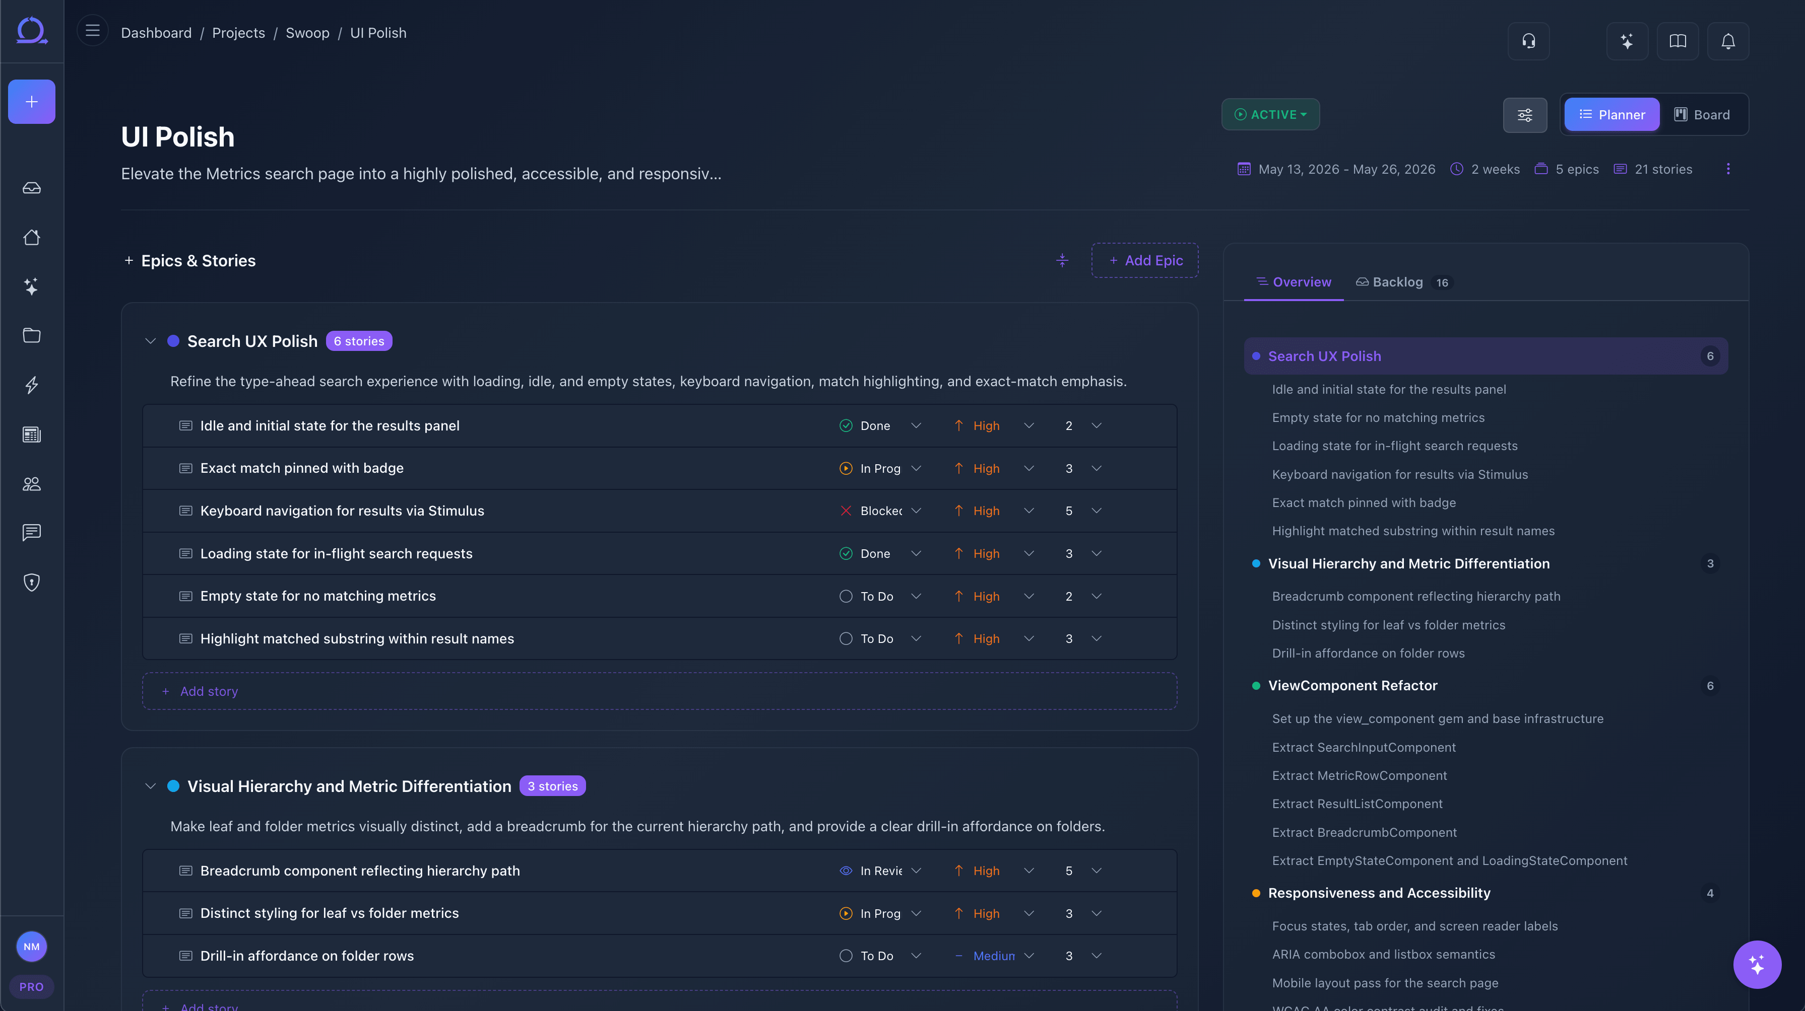
Task: Open the shield security sidebar icon
Action: click(x=32, y=583)
